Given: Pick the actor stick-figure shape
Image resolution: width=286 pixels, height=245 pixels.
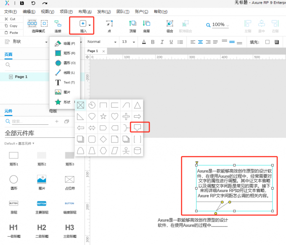Looking at the screenshot, I should pyautogui.click(x=126, y=151).
